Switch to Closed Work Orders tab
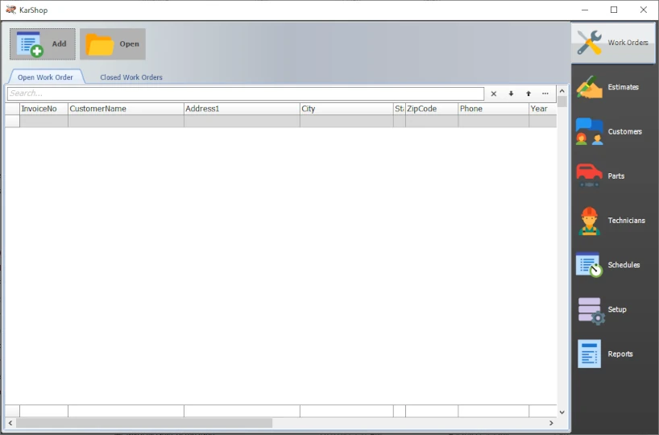Image resolution: width=659 pixels, height=435 pixels. tap(131, 77)
